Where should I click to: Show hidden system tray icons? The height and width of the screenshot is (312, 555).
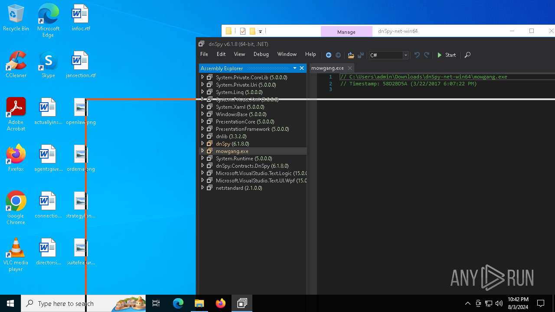coord(467,303)
